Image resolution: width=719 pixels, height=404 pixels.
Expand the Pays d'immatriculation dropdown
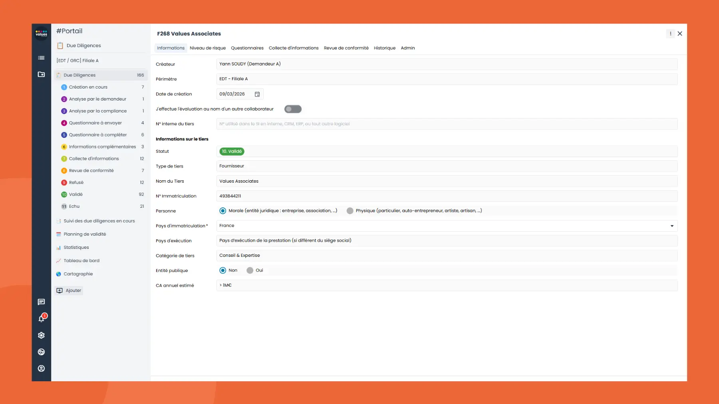672,225
